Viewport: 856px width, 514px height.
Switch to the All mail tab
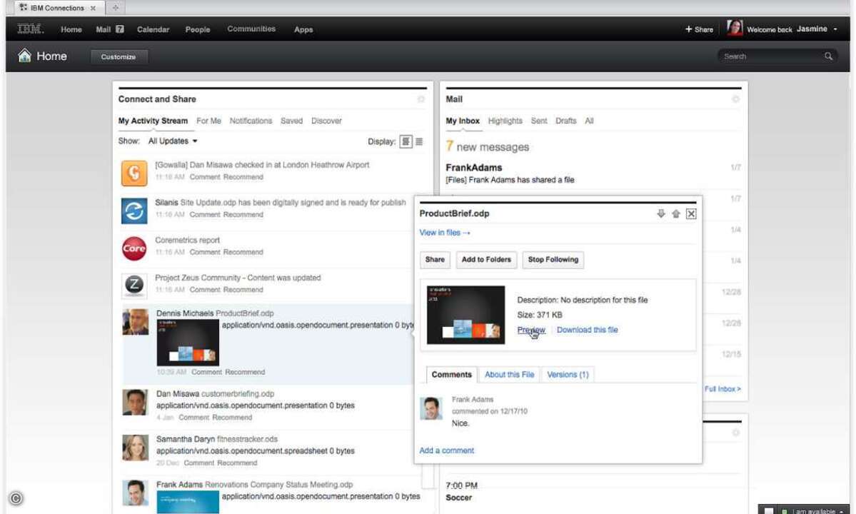click(x=589, y=121)
